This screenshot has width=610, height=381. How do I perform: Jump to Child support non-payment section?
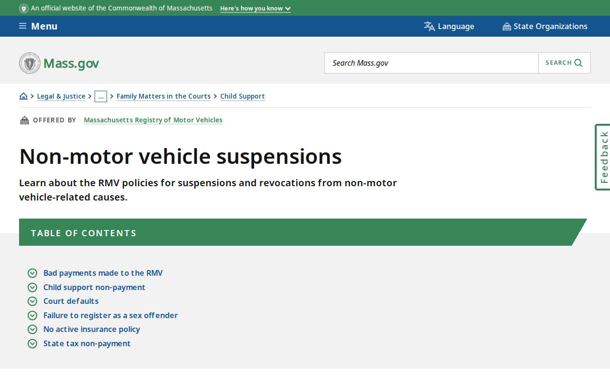coord(94,287)
